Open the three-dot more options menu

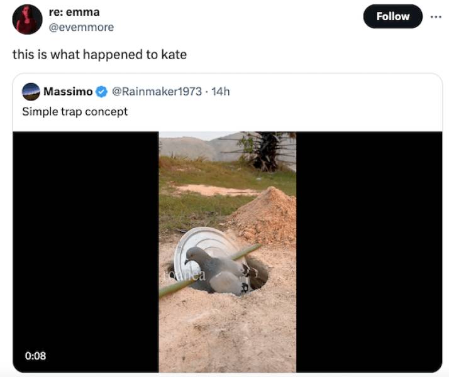[435, 16]
